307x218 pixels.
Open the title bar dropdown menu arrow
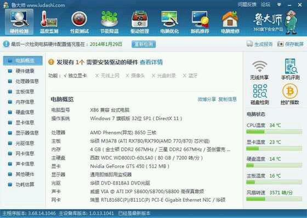point(279,4)
